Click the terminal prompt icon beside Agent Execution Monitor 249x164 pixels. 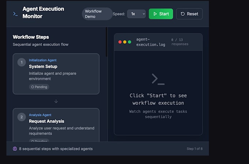click(x=15, y=14)
